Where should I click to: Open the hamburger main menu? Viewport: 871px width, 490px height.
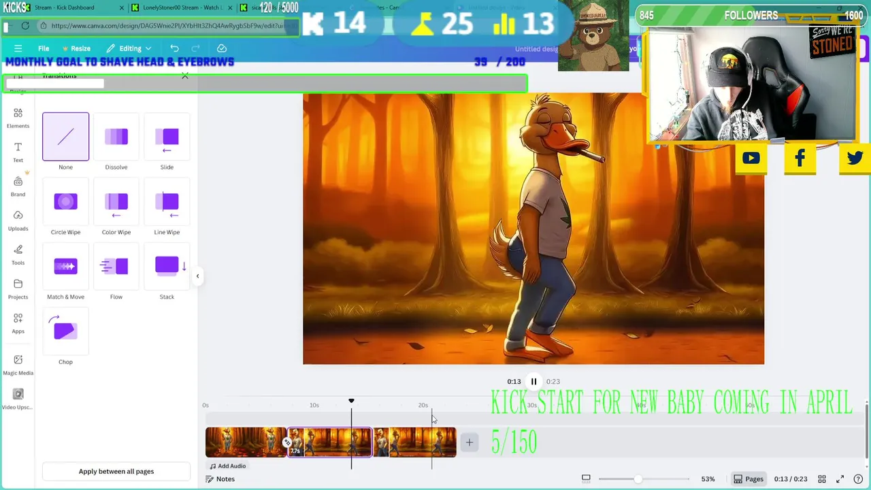[18, 48]
